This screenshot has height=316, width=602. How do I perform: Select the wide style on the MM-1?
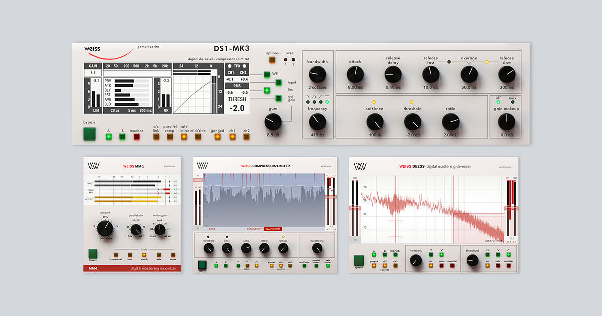tap(158, 254)
